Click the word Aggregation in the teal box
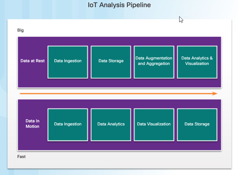This screenshot has height=175, width=238. [158, 64]
